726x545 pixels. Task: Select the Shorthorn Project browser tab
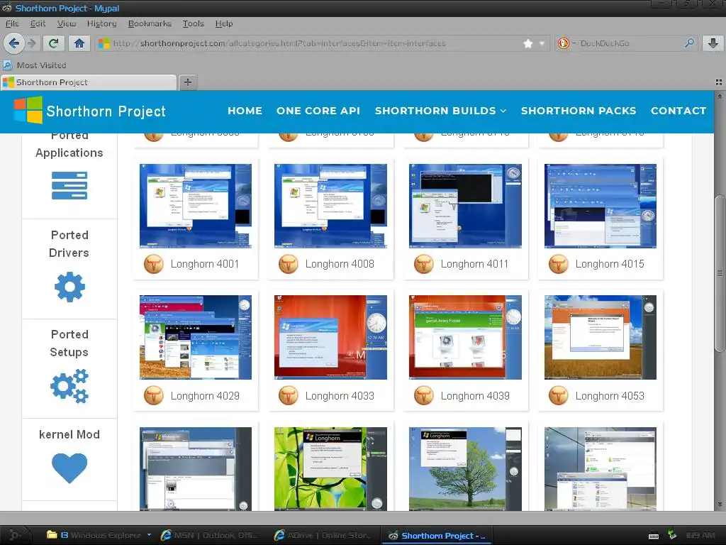pyautogui.click(x=89, y=82)
